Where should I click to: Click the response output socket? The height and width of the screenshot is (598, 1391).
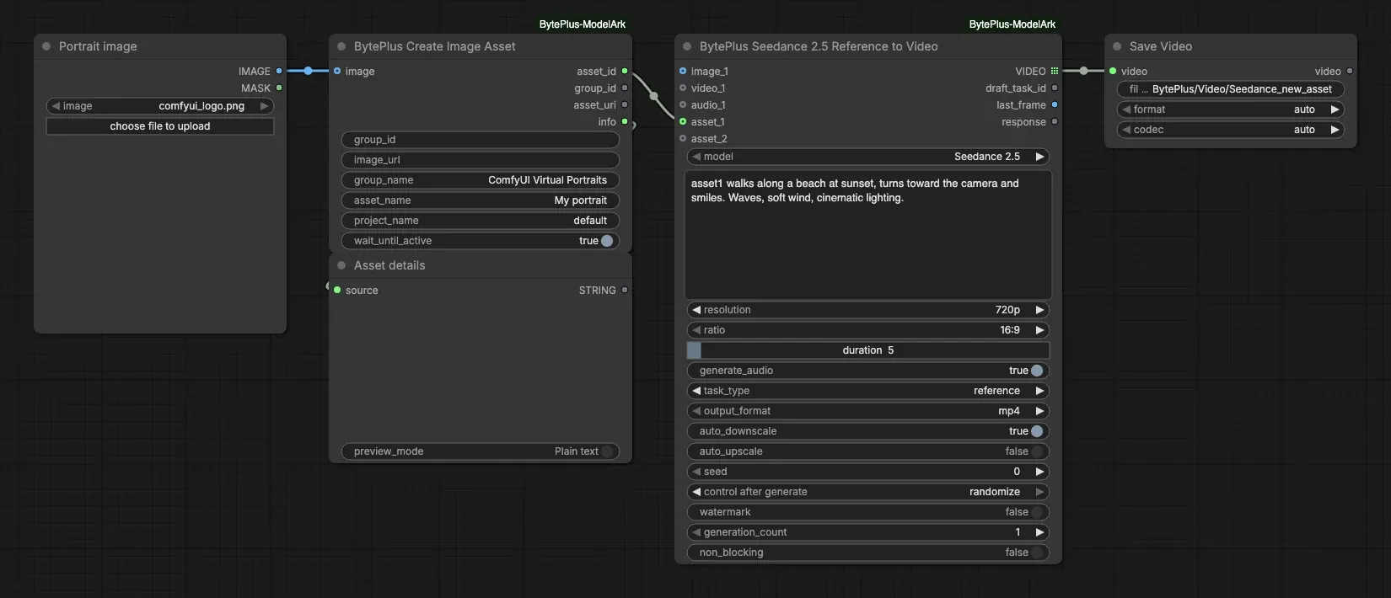tap(1055, 122)
